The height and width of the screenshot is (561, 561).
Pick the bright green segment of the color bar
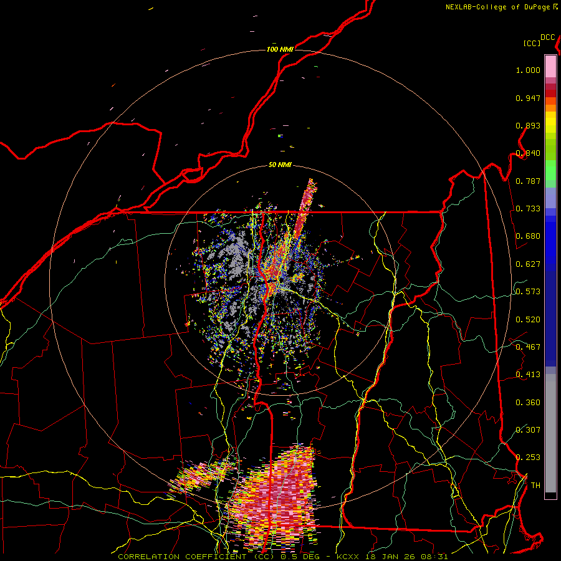(550, 170)
